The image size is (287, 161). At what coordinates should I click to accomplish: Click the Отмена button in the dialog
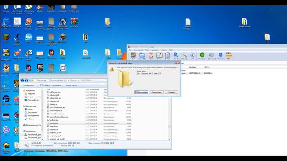coord(171,92)
